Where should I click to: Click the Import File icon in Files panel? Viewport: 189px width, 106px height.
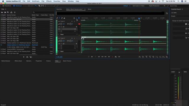coord(5,12)
